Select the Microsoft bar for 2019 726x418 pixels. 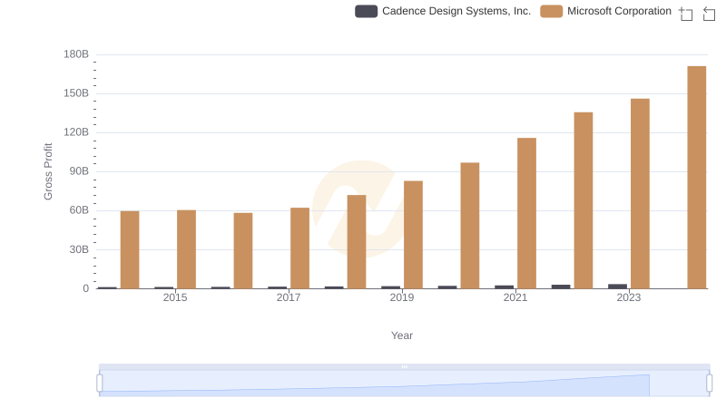pyautogui.click(x=413, y=235)
